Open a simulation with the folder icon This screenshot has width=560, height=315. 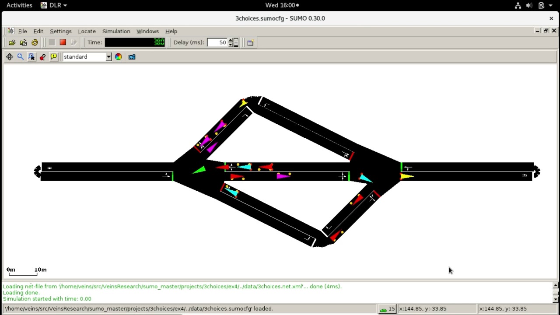click(12, 42)
